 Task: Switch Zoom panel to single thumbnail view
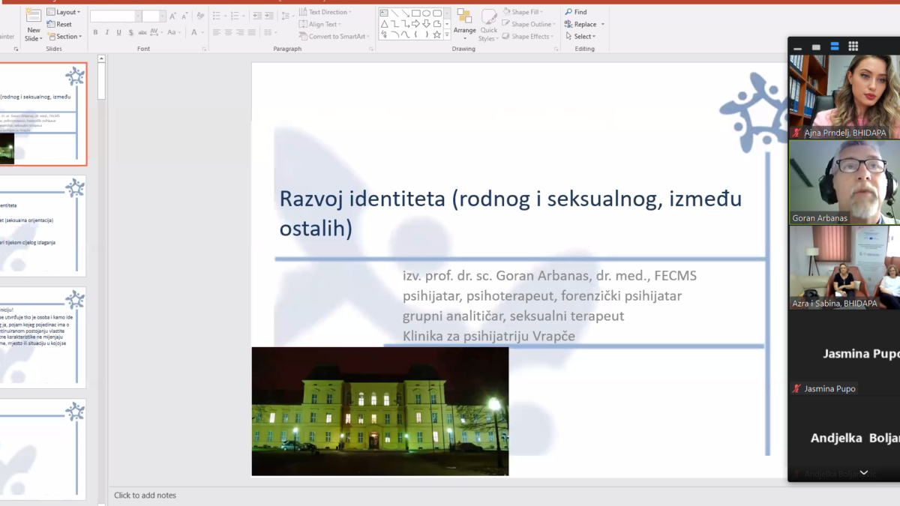click(x=816, y=46)
